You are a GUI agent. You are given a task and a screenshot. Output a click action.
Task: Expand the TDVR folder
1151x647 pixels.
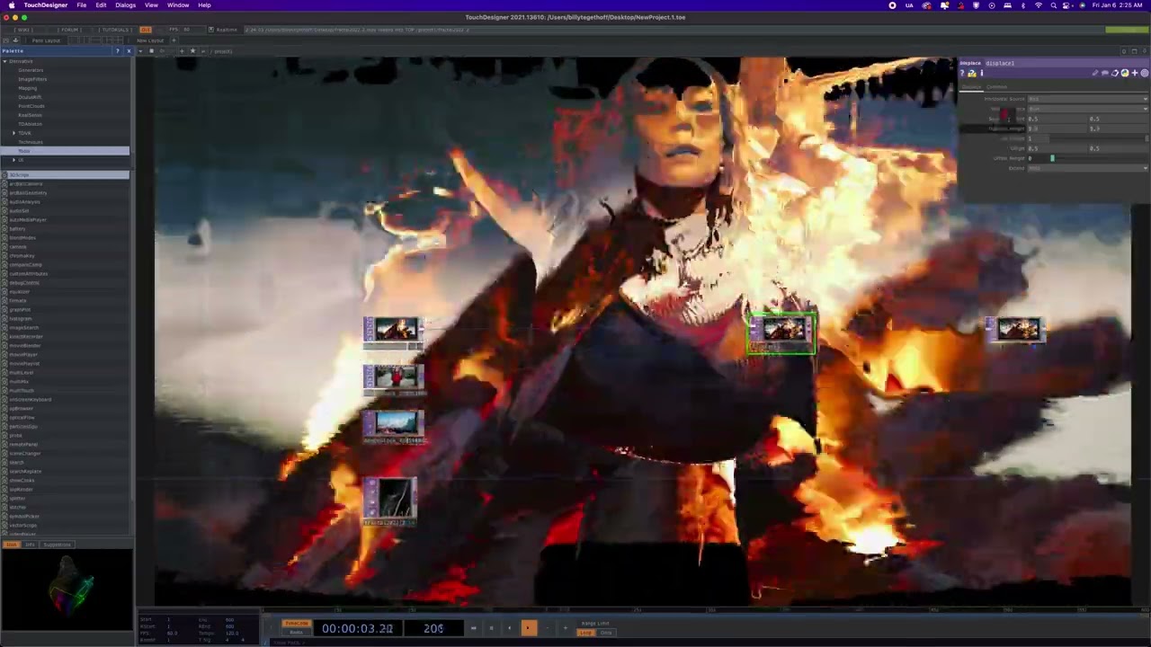(13, 133)
